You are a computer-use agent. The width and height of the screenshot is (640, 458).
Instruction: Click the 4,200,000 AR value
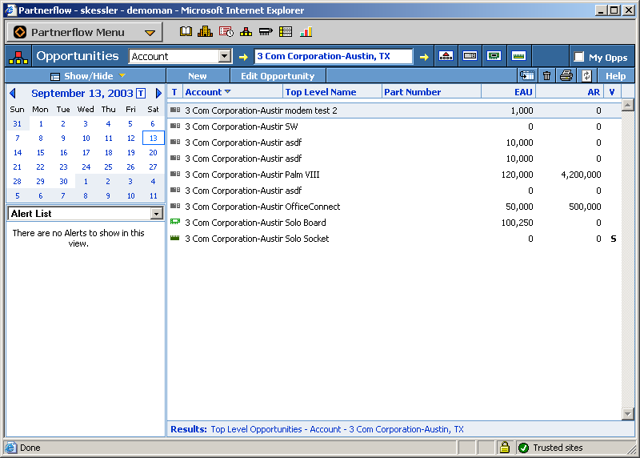click(x=581, y=175)
